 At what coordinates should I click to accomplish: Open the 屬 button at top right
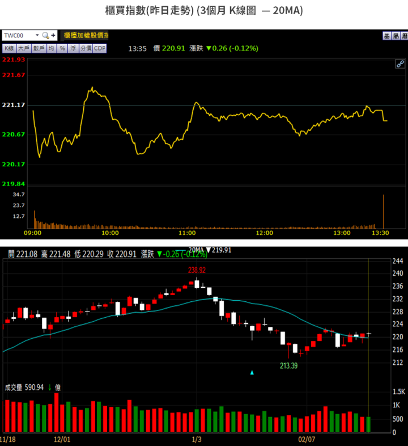(396, 36)
